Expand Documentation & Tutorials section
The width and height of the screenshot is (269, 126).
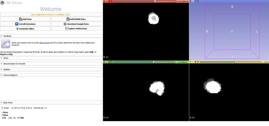51,64
